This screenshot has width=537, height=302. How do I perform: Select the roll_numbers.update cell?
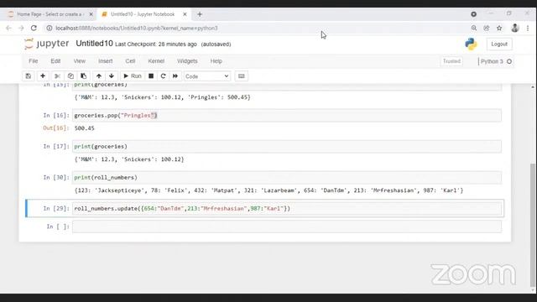click(287, 209)
